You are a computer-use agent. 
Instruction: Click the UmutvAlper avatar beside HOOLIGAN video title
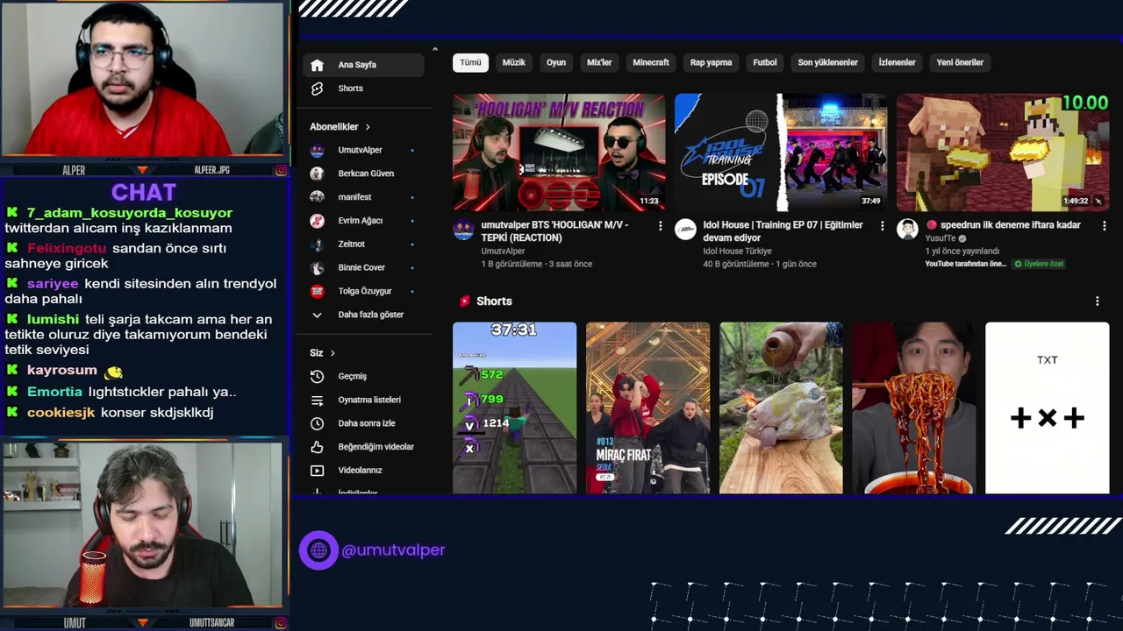464,230
